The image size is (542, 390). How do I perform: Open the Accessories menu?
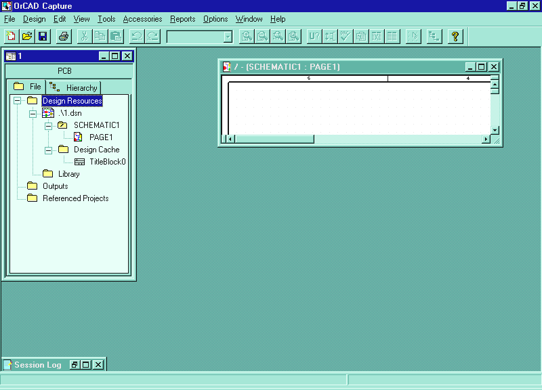[x=142, y=19]
